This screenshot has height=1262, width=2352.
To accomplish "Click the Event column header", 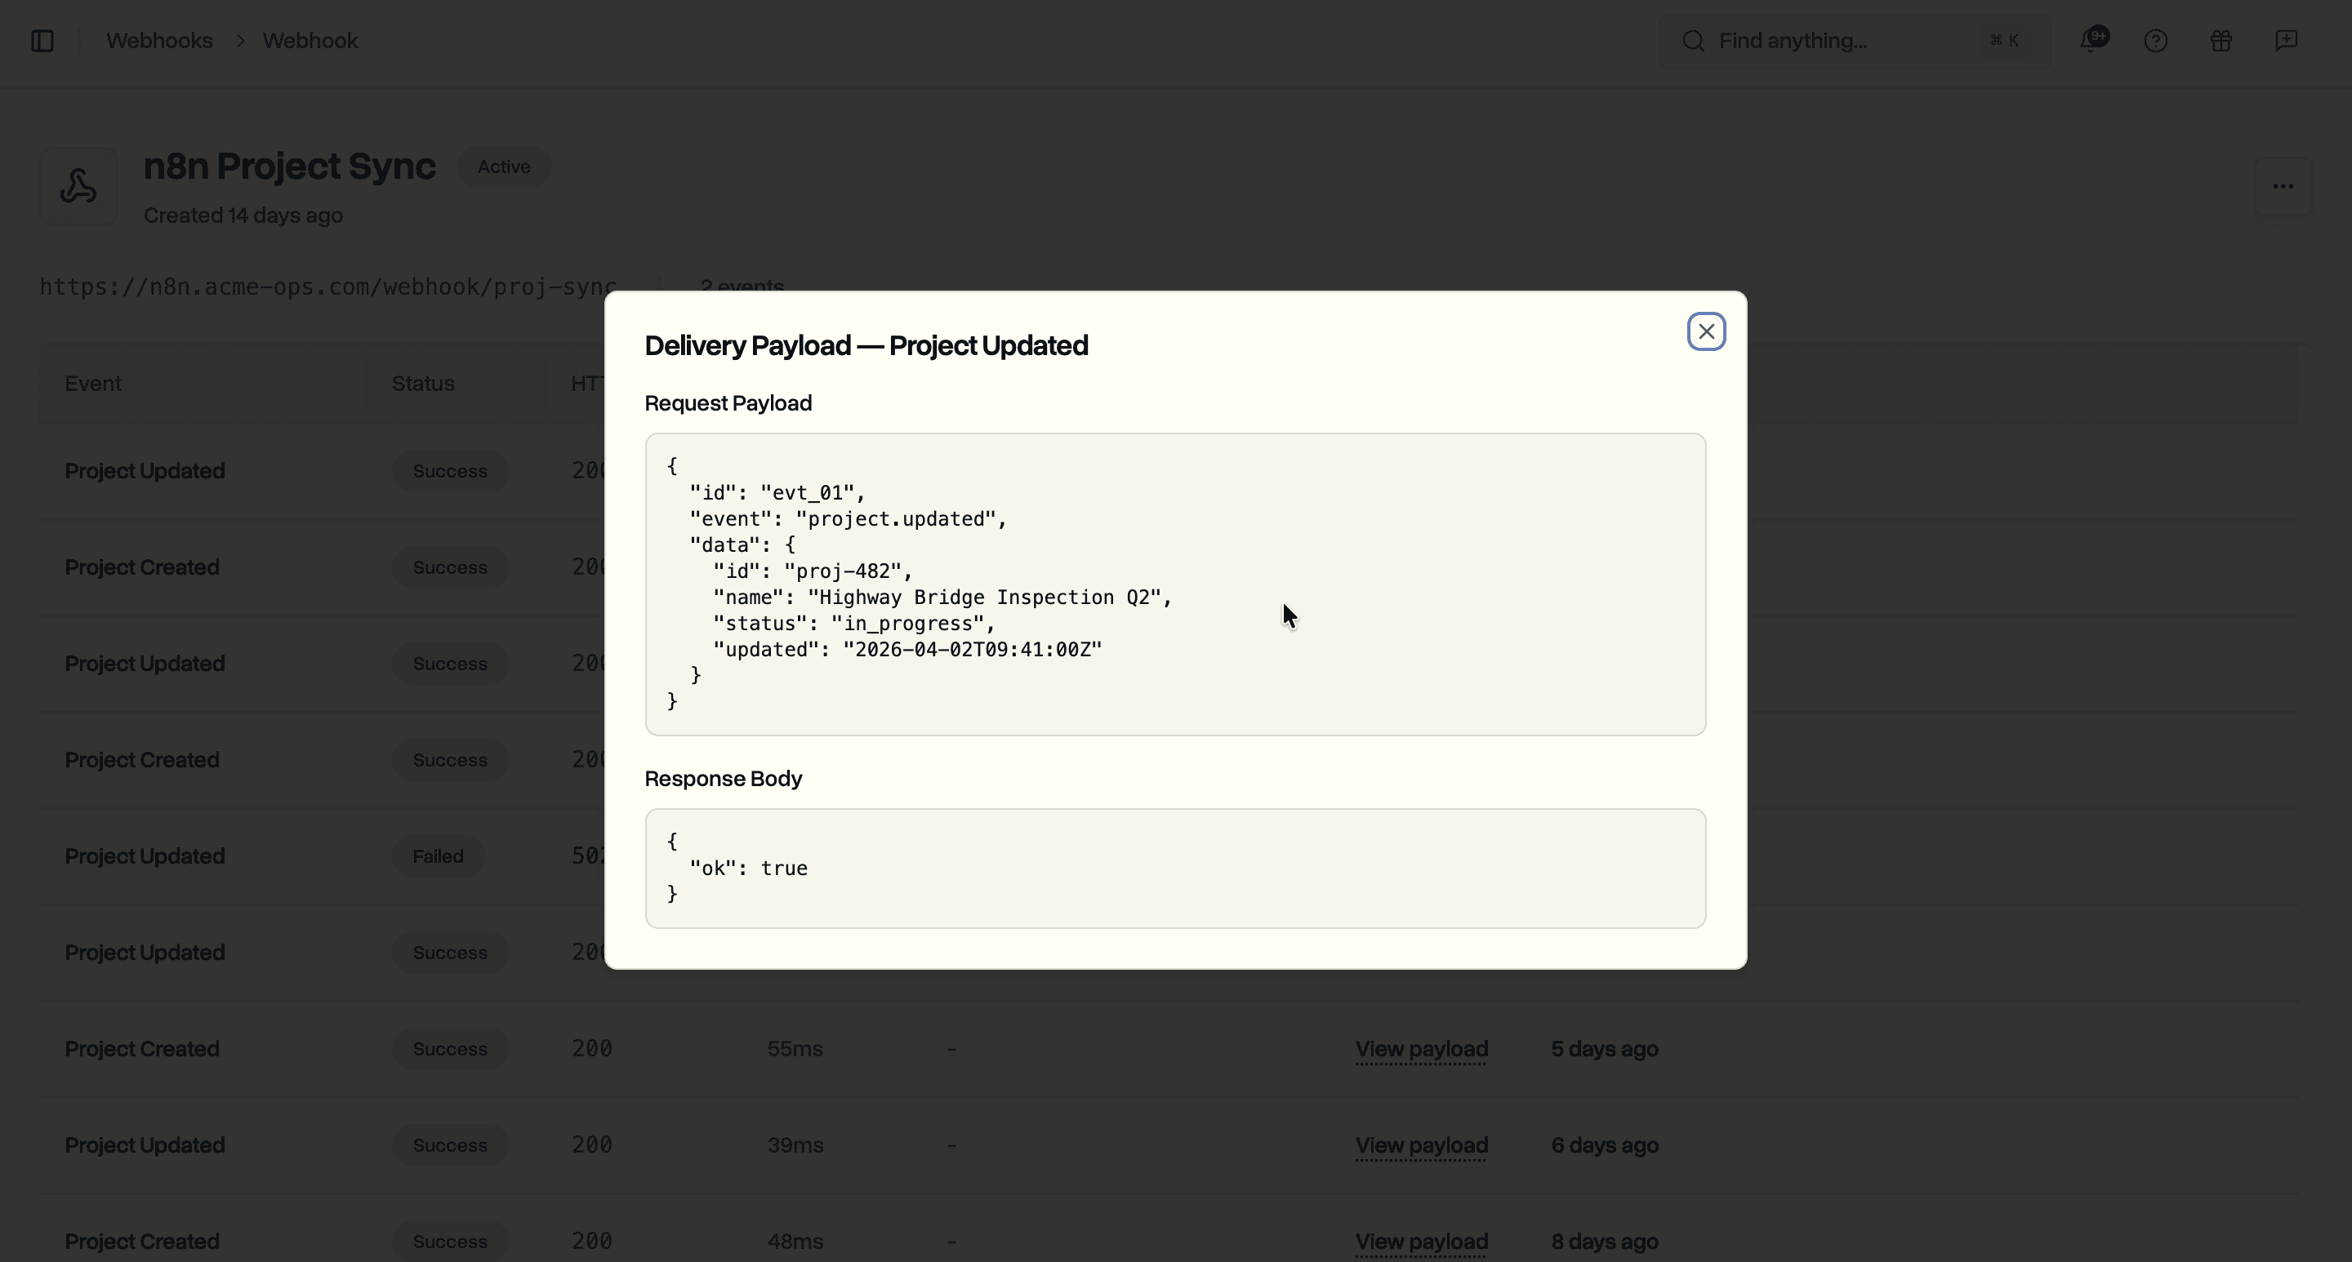I will pos(93,384).
